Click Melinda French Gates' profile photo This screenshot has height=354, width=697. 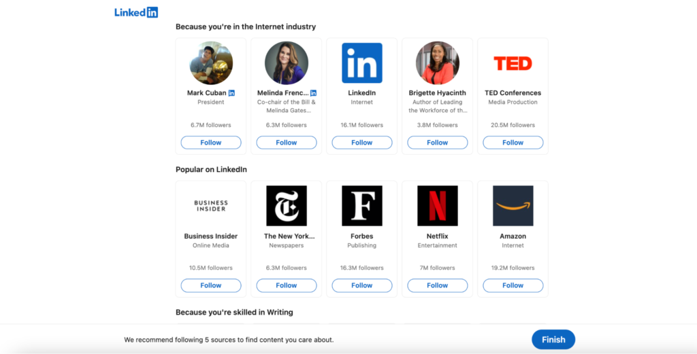tap(287, 63)
